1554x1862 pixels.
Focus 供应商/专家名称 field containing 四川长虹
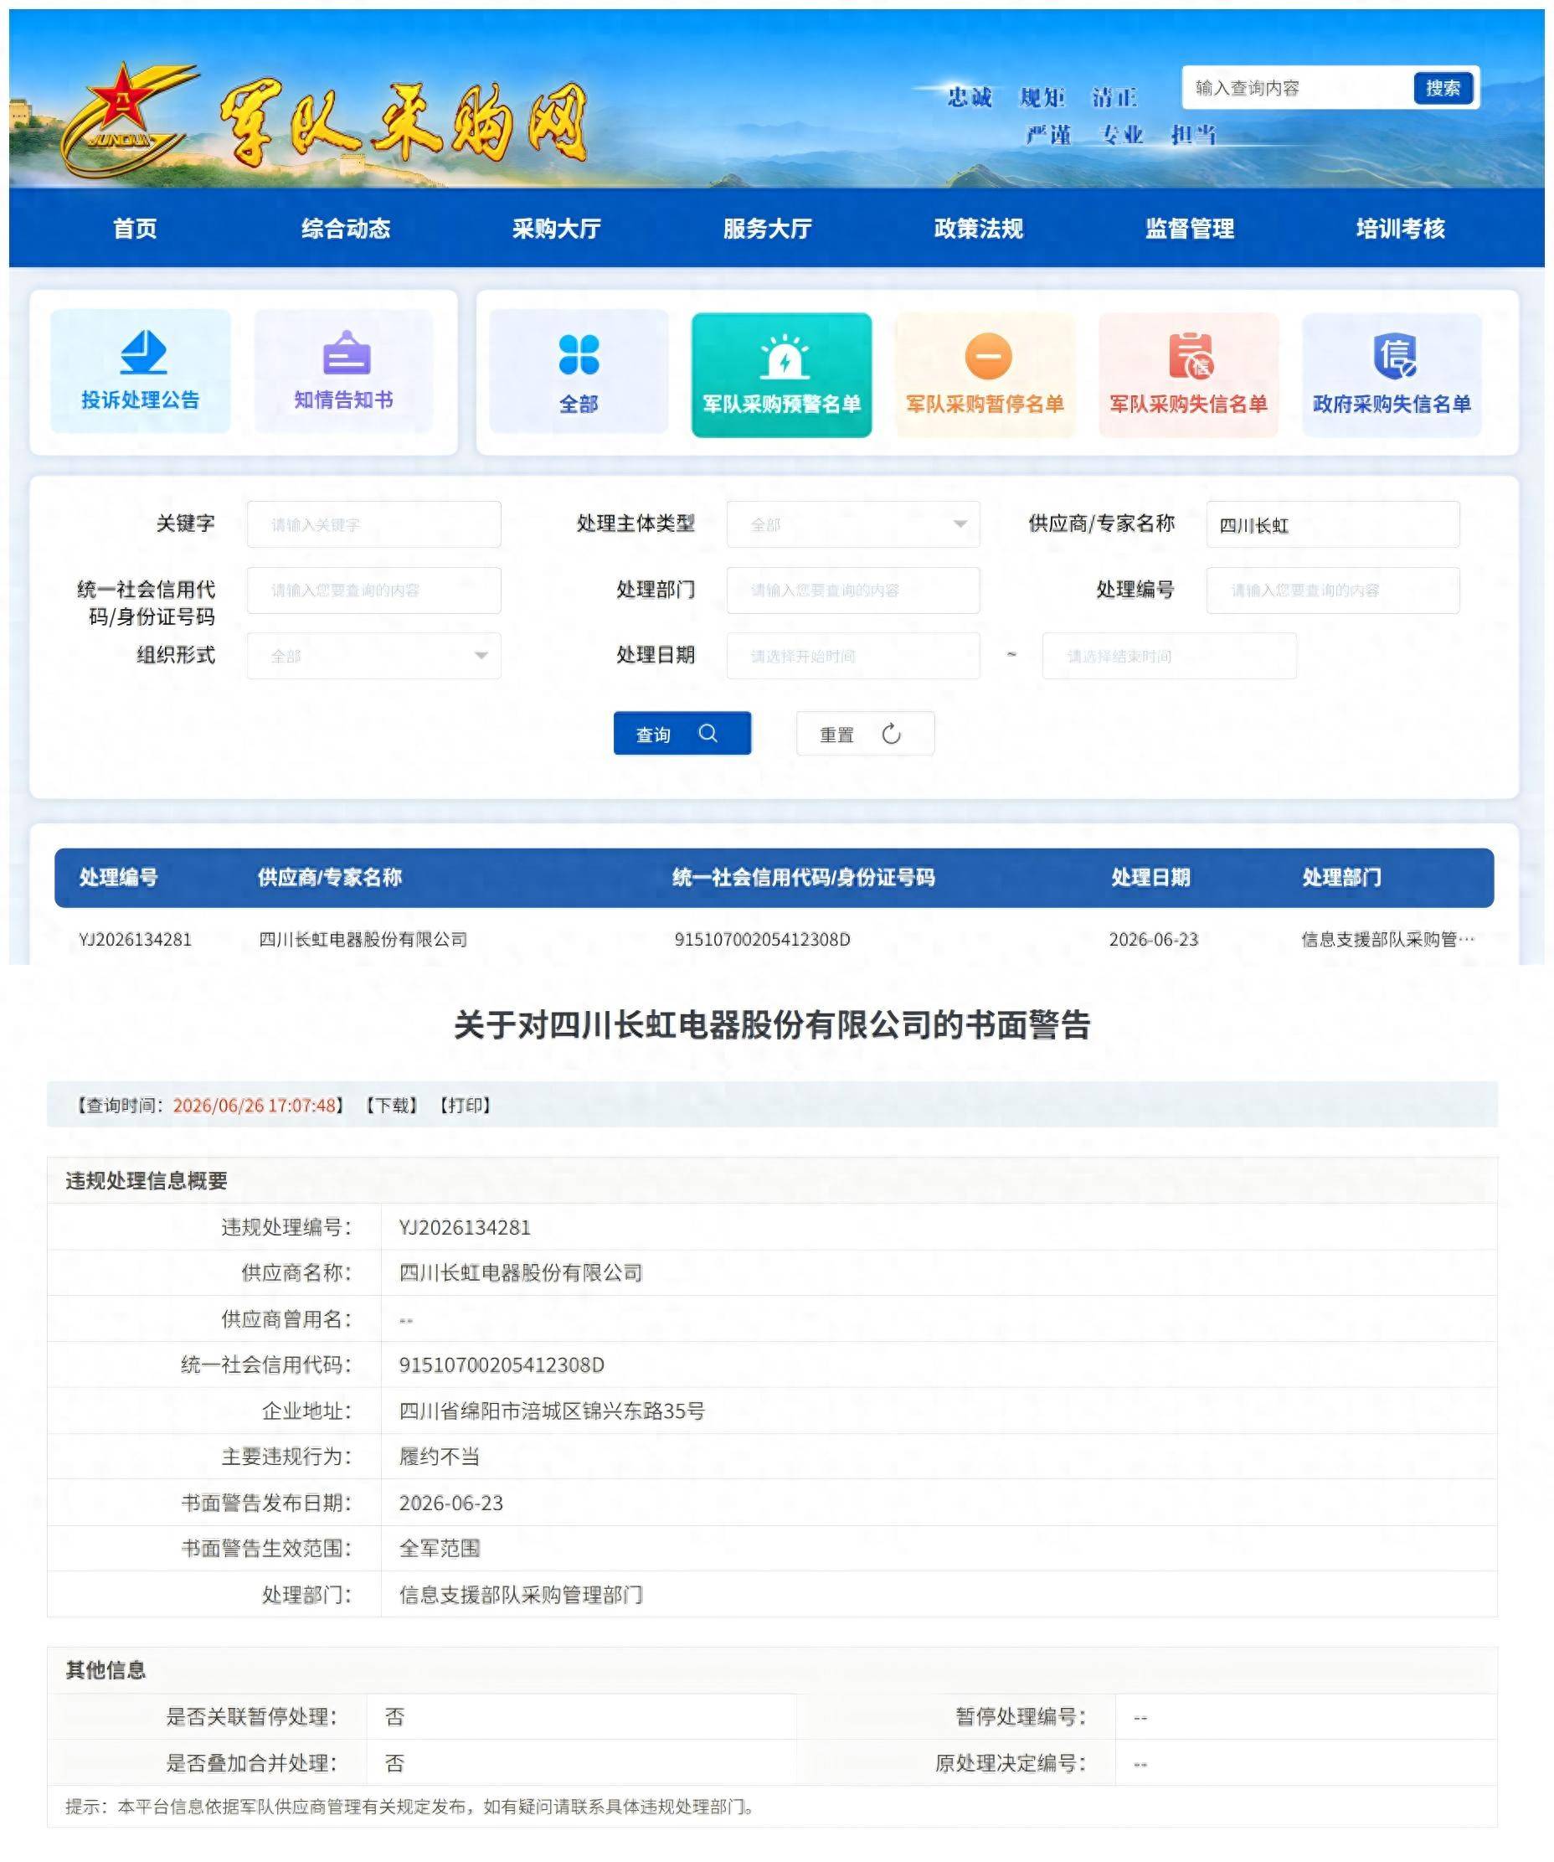click(1332, 525)
